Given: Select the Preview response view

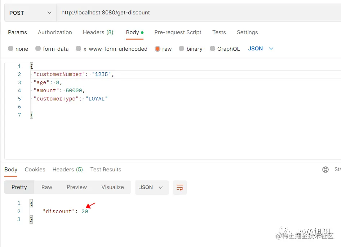Looking at the screenshot, I should [77, 187].
